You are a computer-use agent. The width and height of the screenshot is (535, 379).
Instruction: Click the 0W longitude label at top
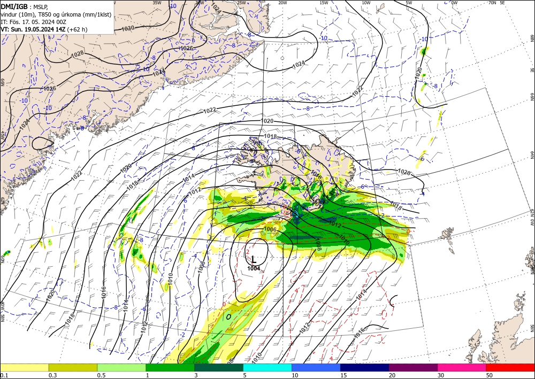[454, 3]
